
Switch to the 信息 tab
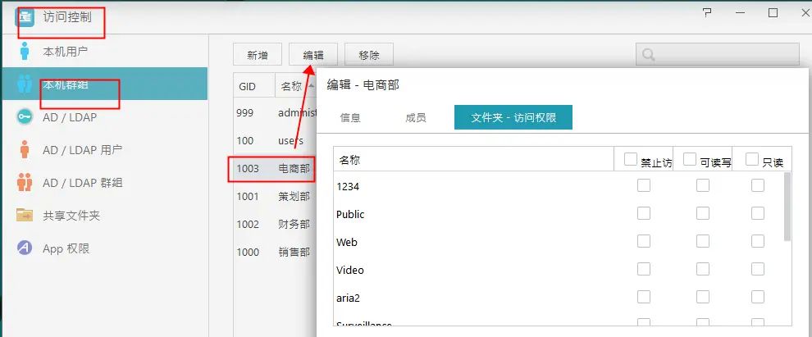[x=350, y=117]
